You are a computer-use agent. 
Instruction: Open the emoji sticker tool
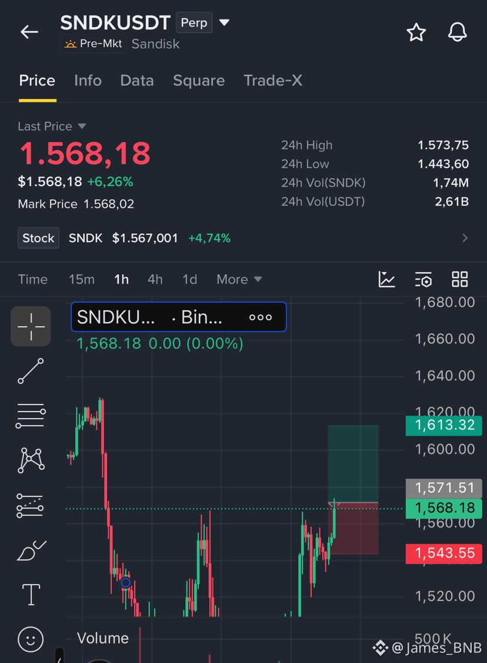31,639
